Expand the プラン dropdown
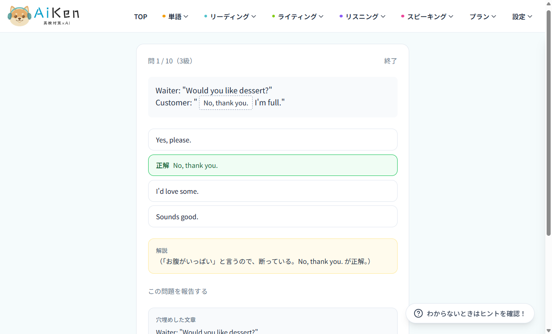Viewport: 552px width, 334px height. [x=483, y=17]
